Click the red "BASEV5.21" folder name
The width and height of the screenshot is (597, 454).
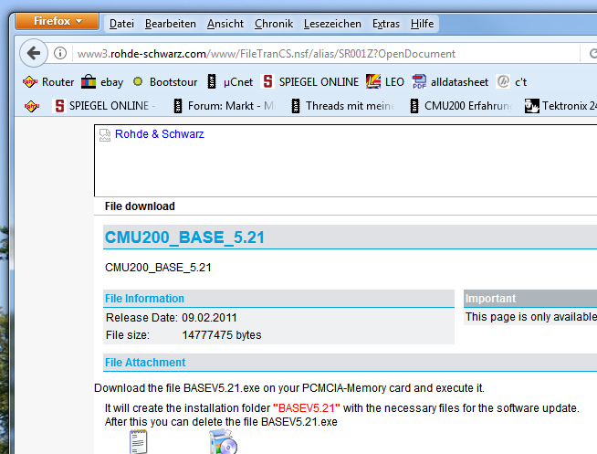pyautogui.click(x=306, y=408)
